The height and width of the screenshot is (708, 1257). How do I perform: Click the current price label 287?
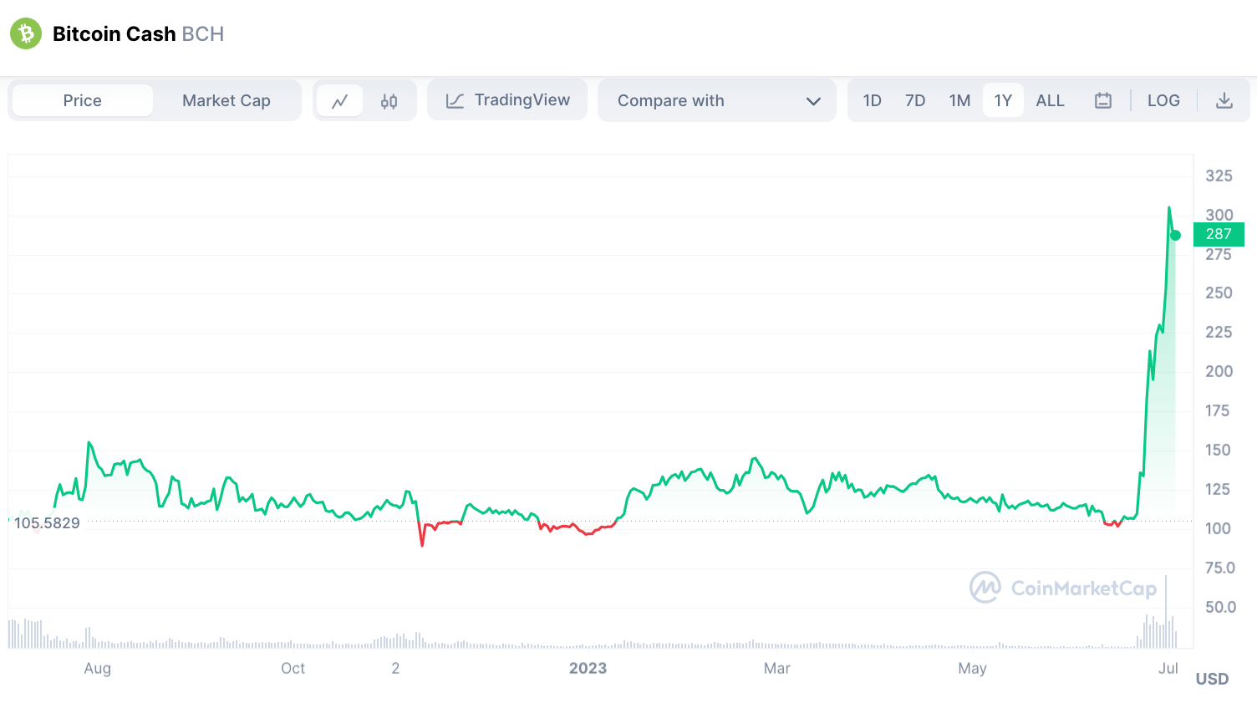tap(1219, 234)
